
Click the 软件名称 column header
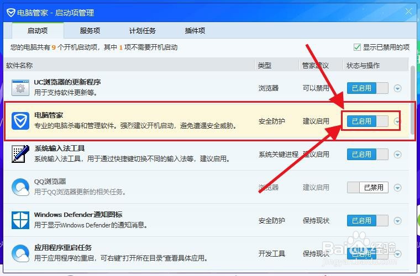[x=19, y=66]
